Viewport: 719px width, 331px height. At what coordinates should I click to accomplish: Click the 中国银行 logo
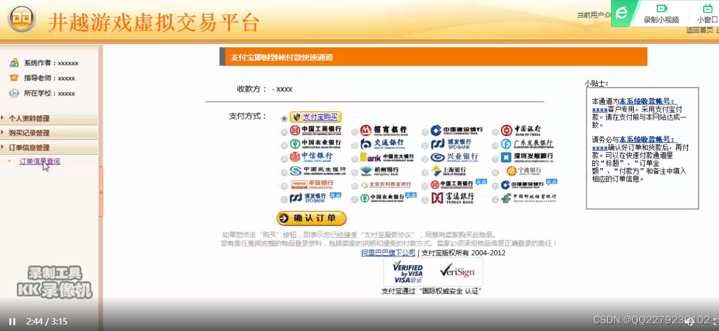[521, 129]
